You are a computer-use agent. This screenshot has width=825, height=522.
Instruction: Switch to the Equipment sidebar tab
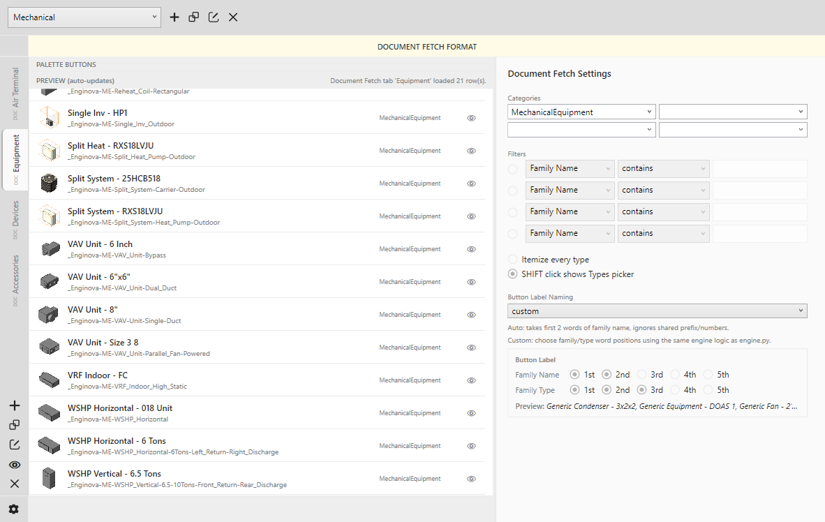[x=15, y=160]
